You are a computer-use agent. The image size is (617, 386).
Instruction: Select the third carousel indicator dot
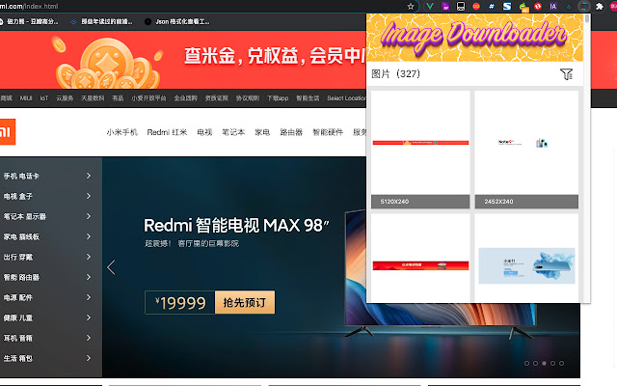point(544,363)
